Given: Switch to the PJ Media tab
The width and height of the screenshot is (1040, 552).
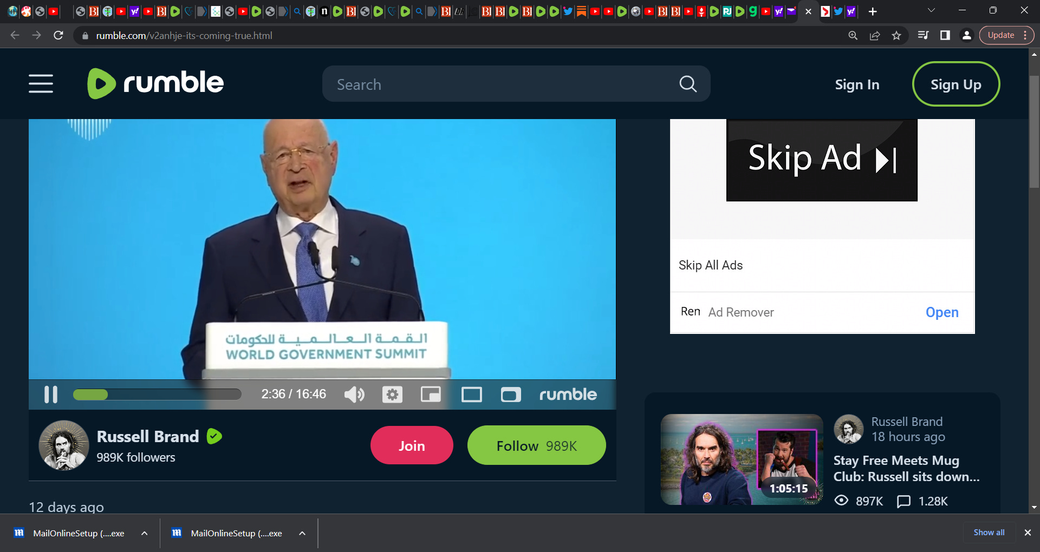Looking at the screenshot, I should pyautogui.click(x=727, y=11).
